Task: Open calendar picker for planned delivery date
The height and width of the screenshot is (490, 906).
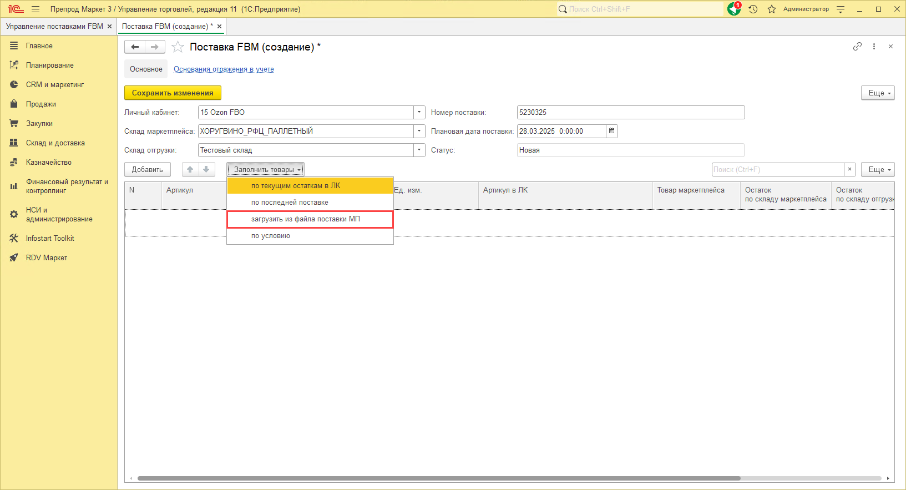Action: click(x=611, y=131)
